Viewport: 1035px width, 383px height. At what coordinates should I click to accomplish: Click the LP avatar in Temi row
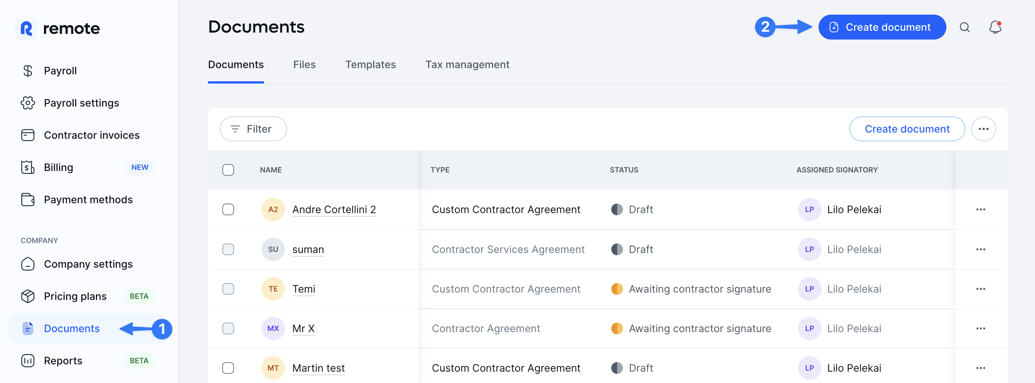point(809,289)
